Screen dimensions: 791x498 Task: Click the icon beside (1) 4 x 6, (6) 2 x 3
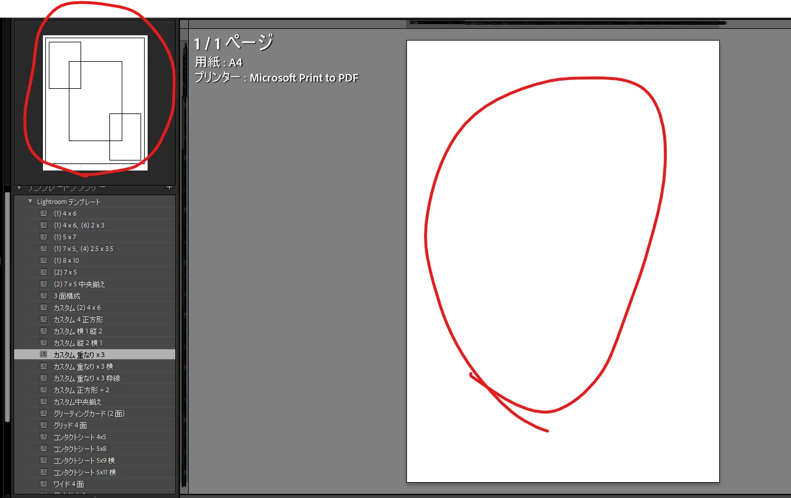pyautogui.click(x=44, y=225)
